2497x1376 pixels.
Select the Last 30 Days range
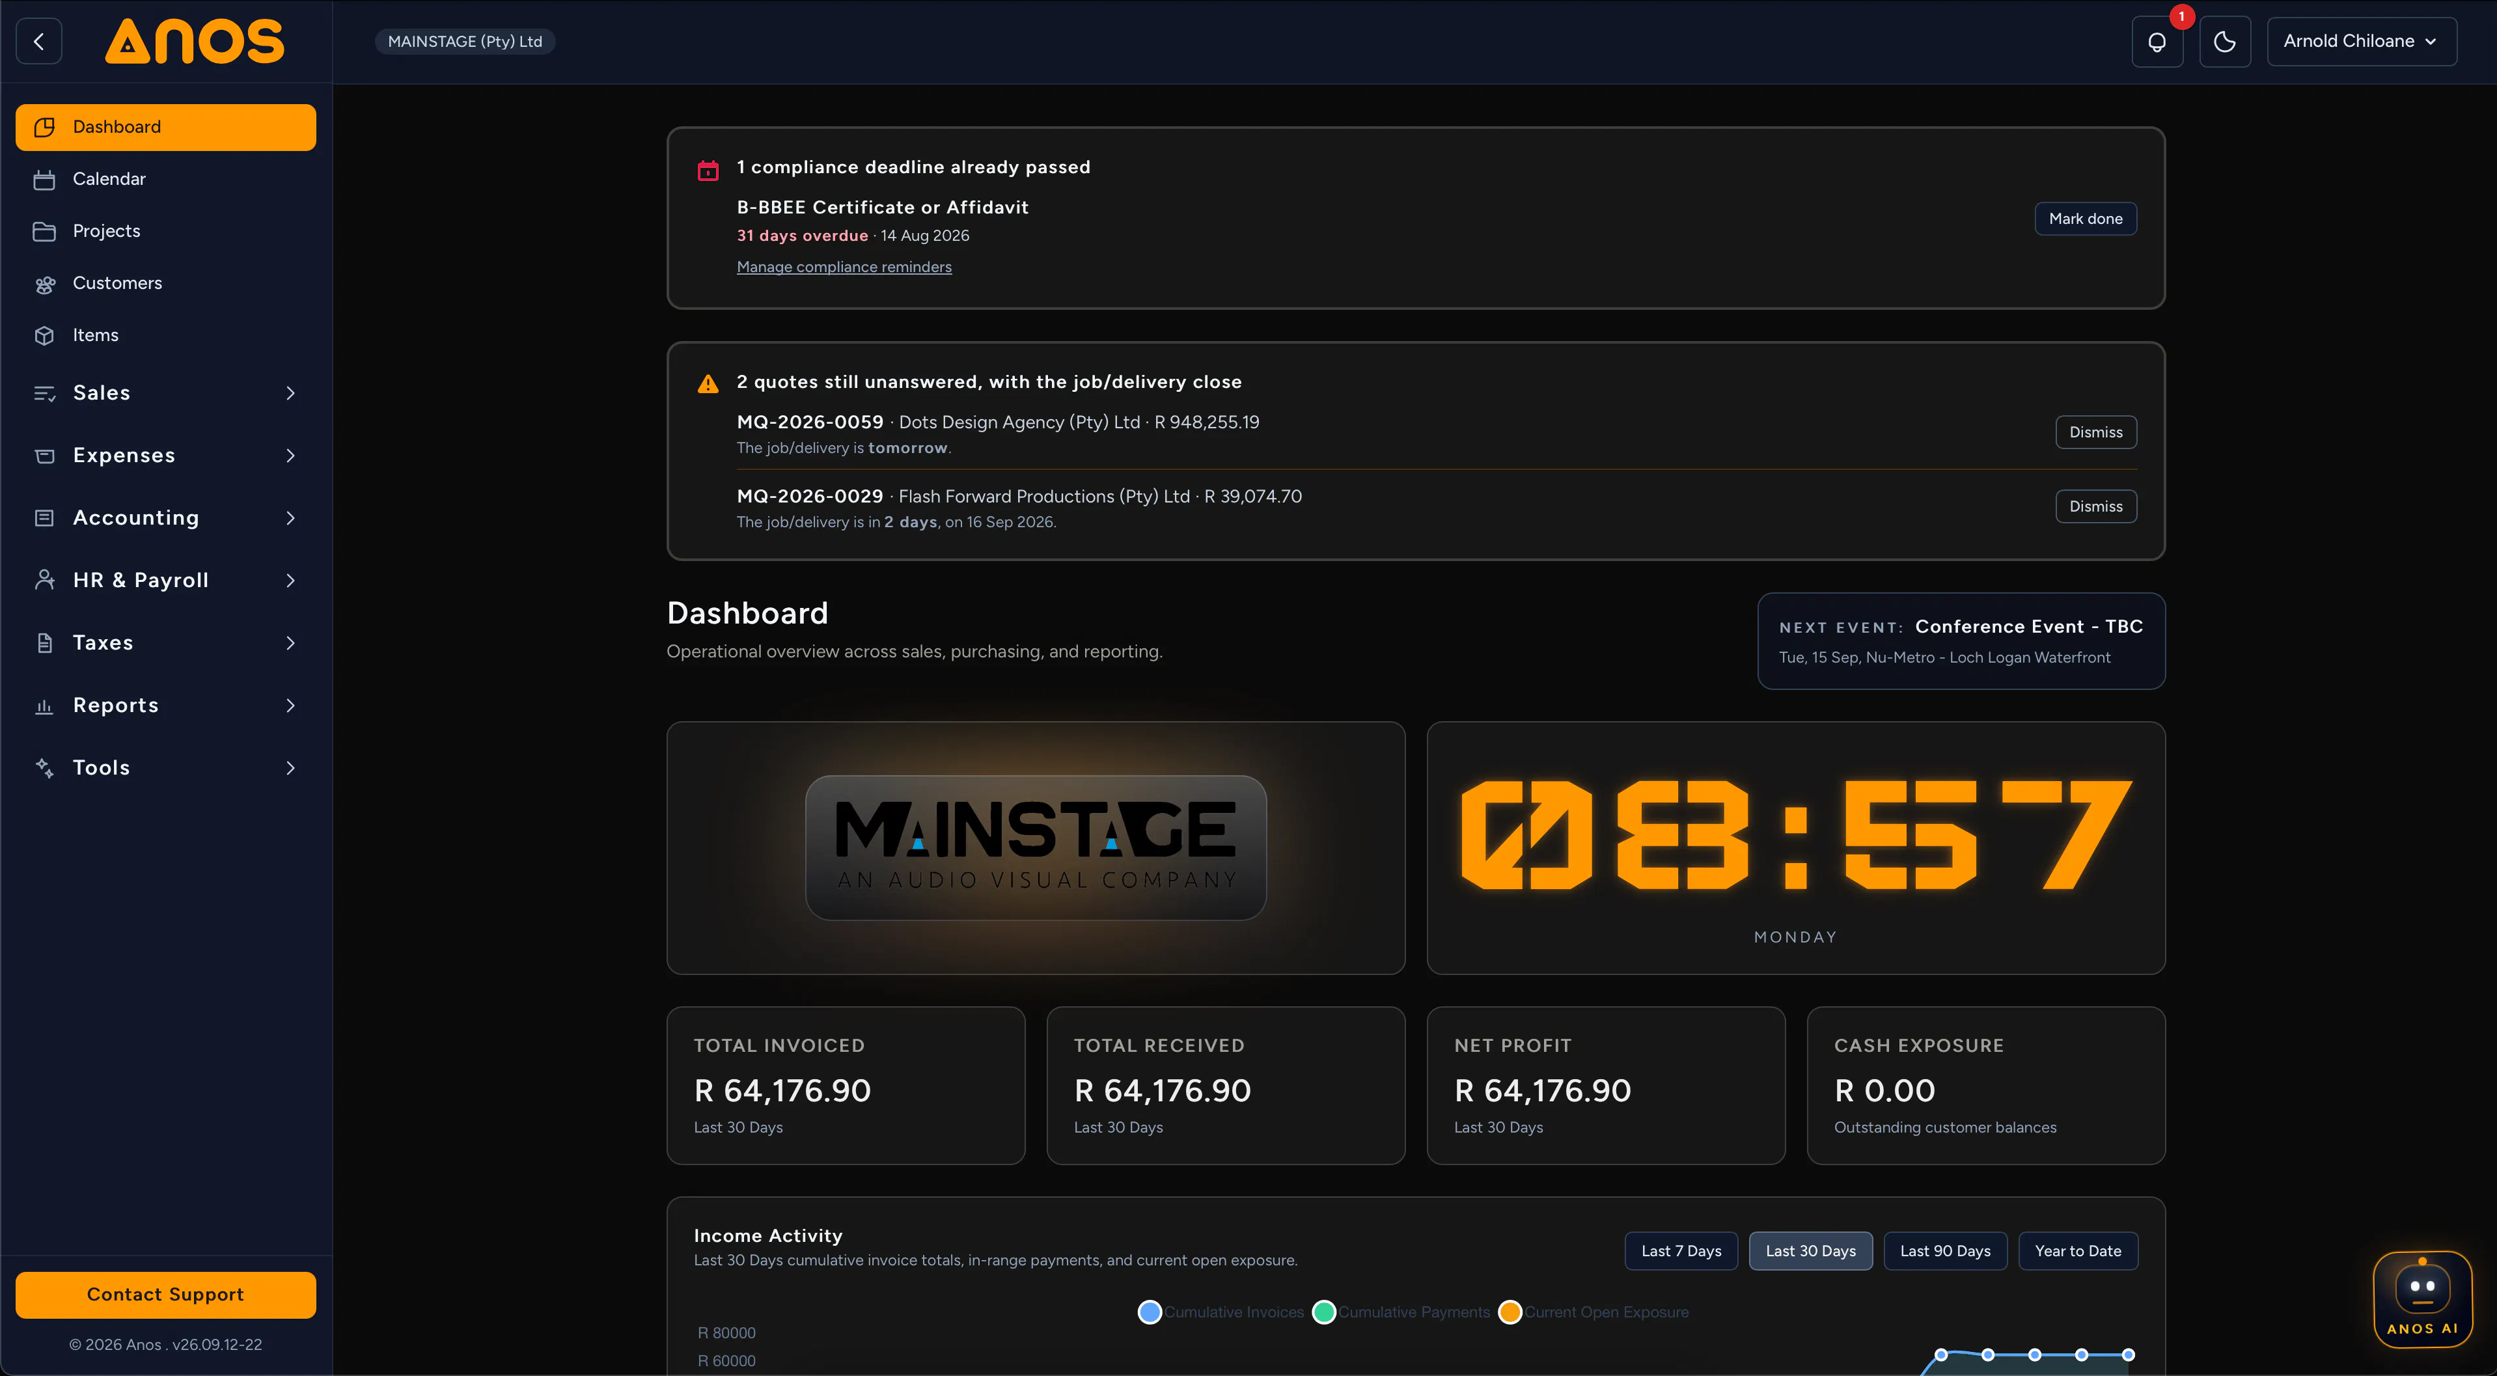point(1810,1251)
